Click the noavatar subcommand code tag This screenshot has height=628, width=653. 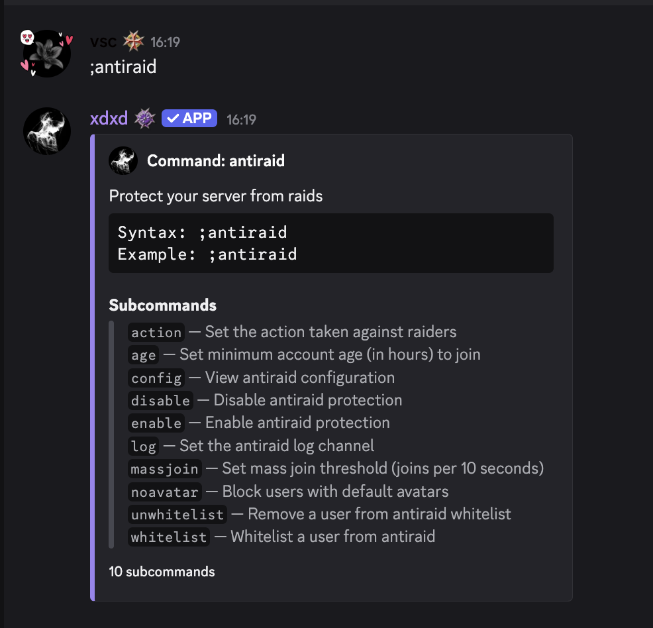pos(165,492)
